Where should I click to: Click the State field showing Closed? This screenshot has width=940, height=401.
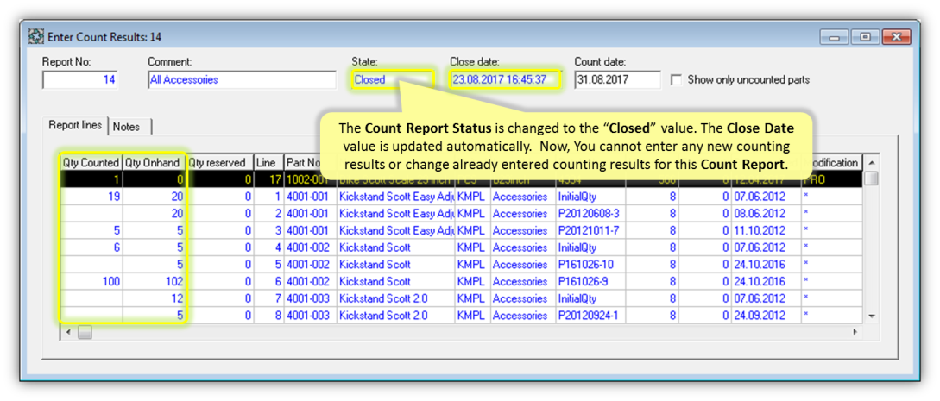[x=391, y=80]
